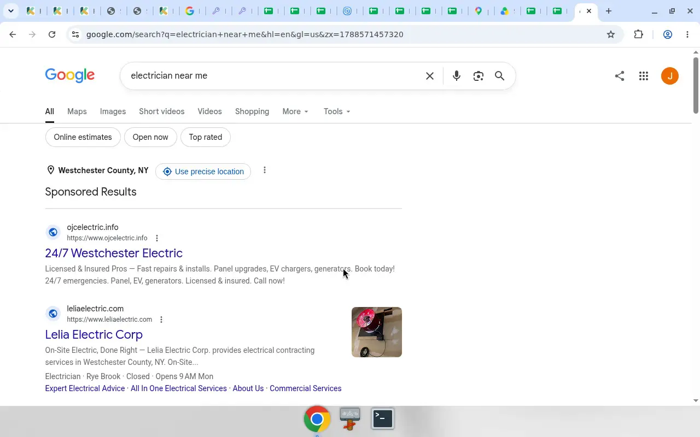
Task: Open the tab search dropdown arrow
Action: [11, 11]
